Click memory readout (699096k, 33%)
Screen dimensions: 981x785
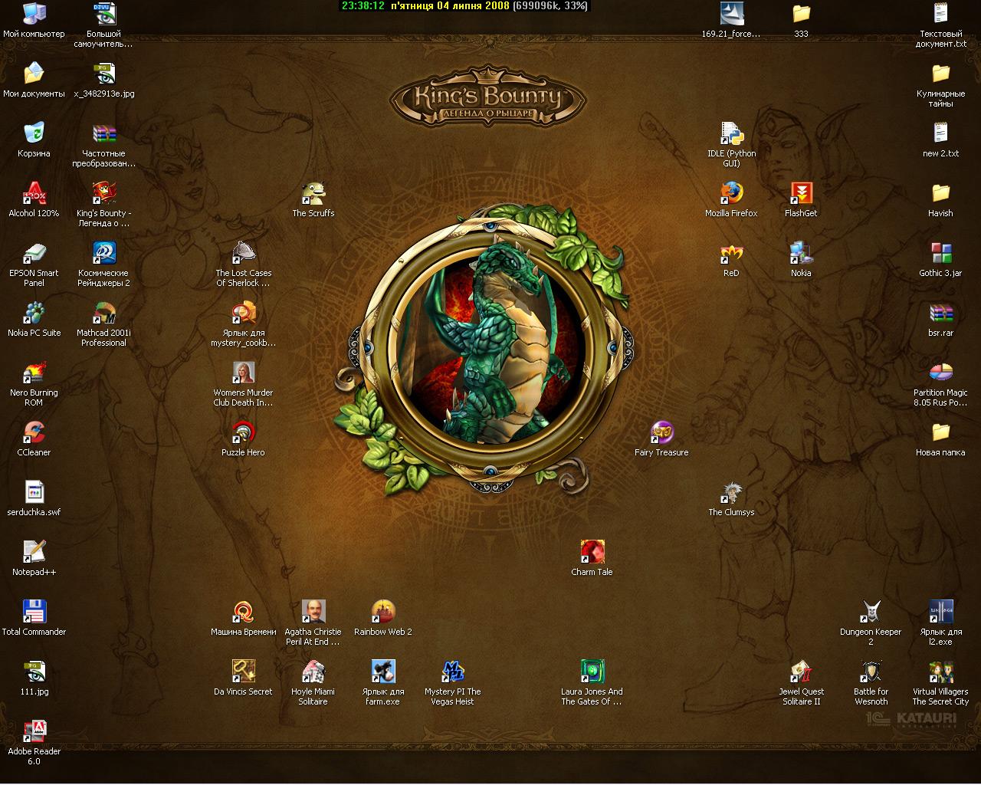coord(550,5)
